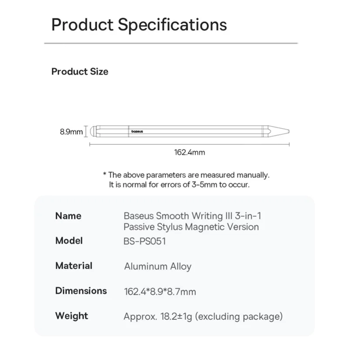The image size is (349, 349).
Task: Click the 'Approx. 18.2±1g' weight value
Action: pos(203,316)
